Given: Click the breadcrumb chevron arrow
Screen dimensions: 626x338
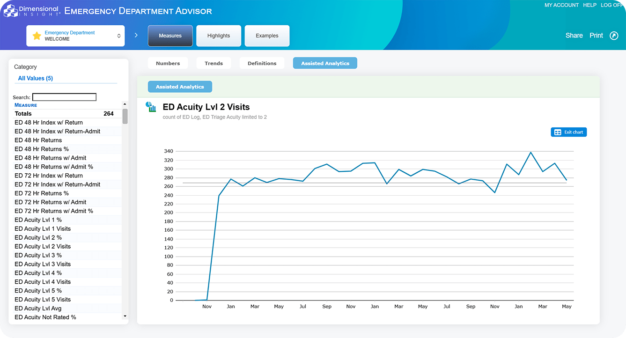Looking at the screenshot, I should click(136, 36).
